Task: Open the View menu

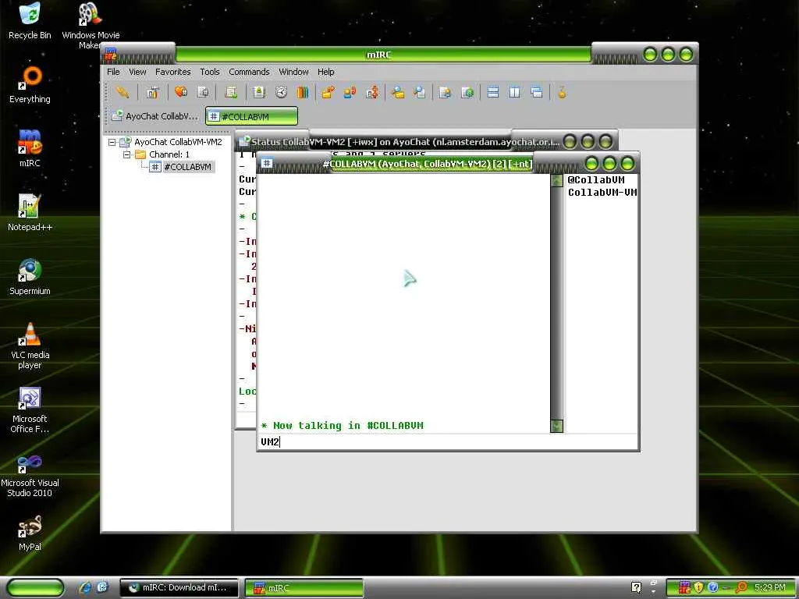Action: (x=137, y=72)
